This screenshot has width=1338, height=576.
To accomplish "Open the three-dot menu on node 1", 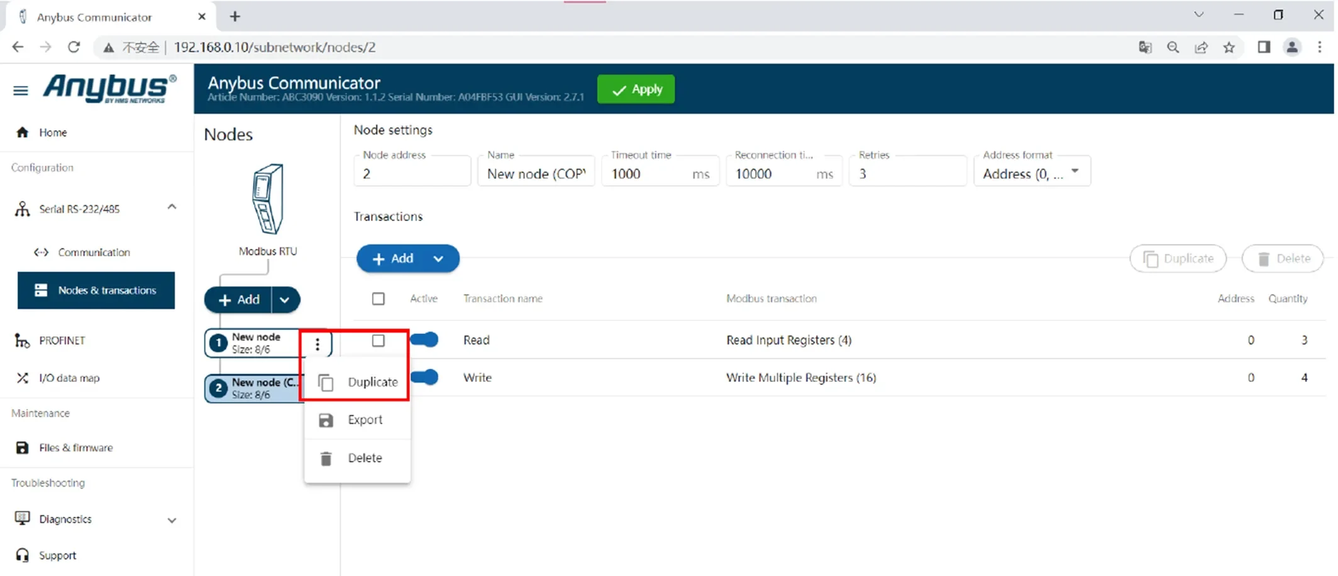I will [318, 344].
